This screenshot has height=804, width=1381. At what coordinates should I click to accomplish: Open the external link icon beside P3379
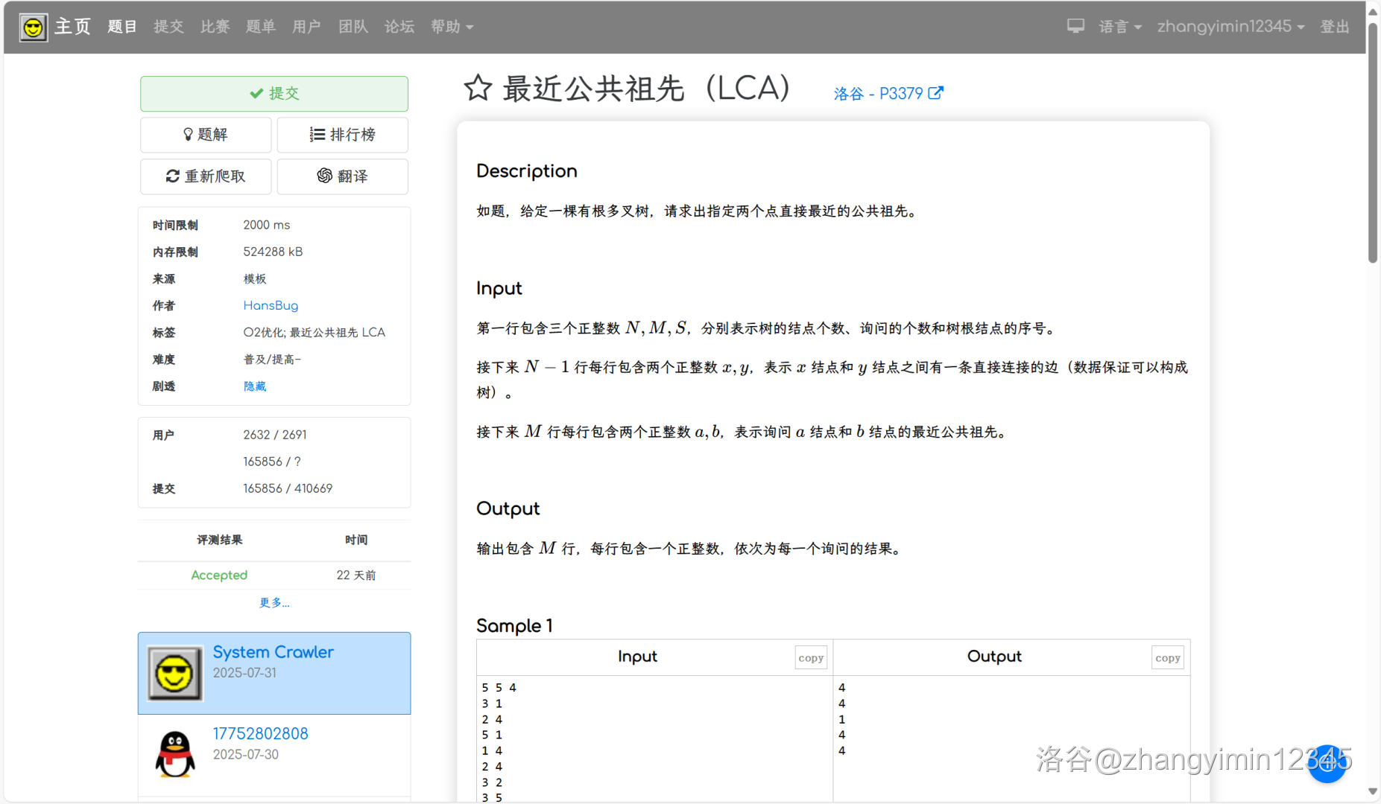(x=936, y=93)
